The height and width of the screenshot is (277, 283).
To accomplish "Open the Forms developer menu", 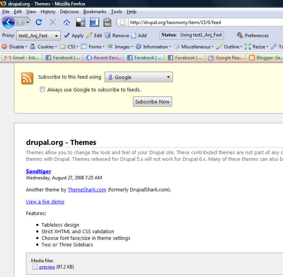I will 93,47.
